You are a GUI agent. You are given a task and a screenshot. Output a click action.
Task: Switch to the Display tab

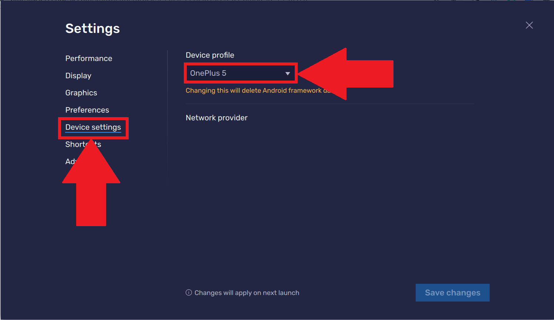[x=78, y=76]
